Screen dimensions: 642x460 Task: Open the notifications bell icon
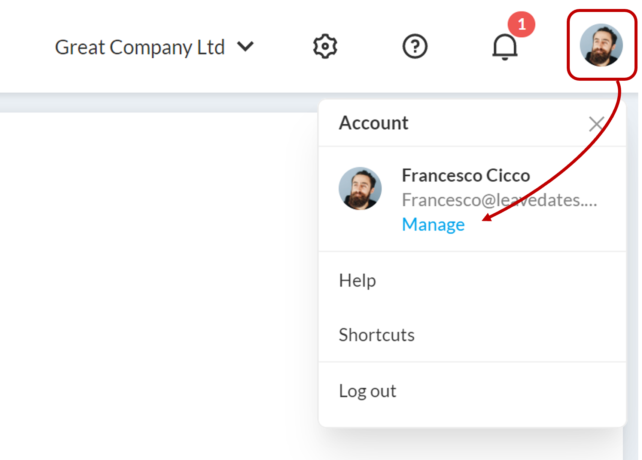click(505, 47)
